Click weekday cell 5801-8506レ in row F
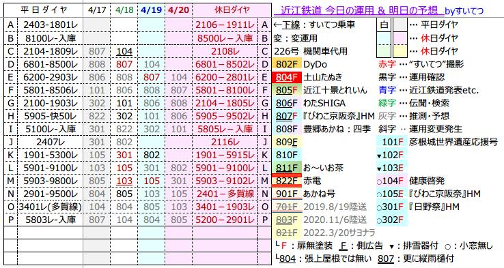 [51, 90]
